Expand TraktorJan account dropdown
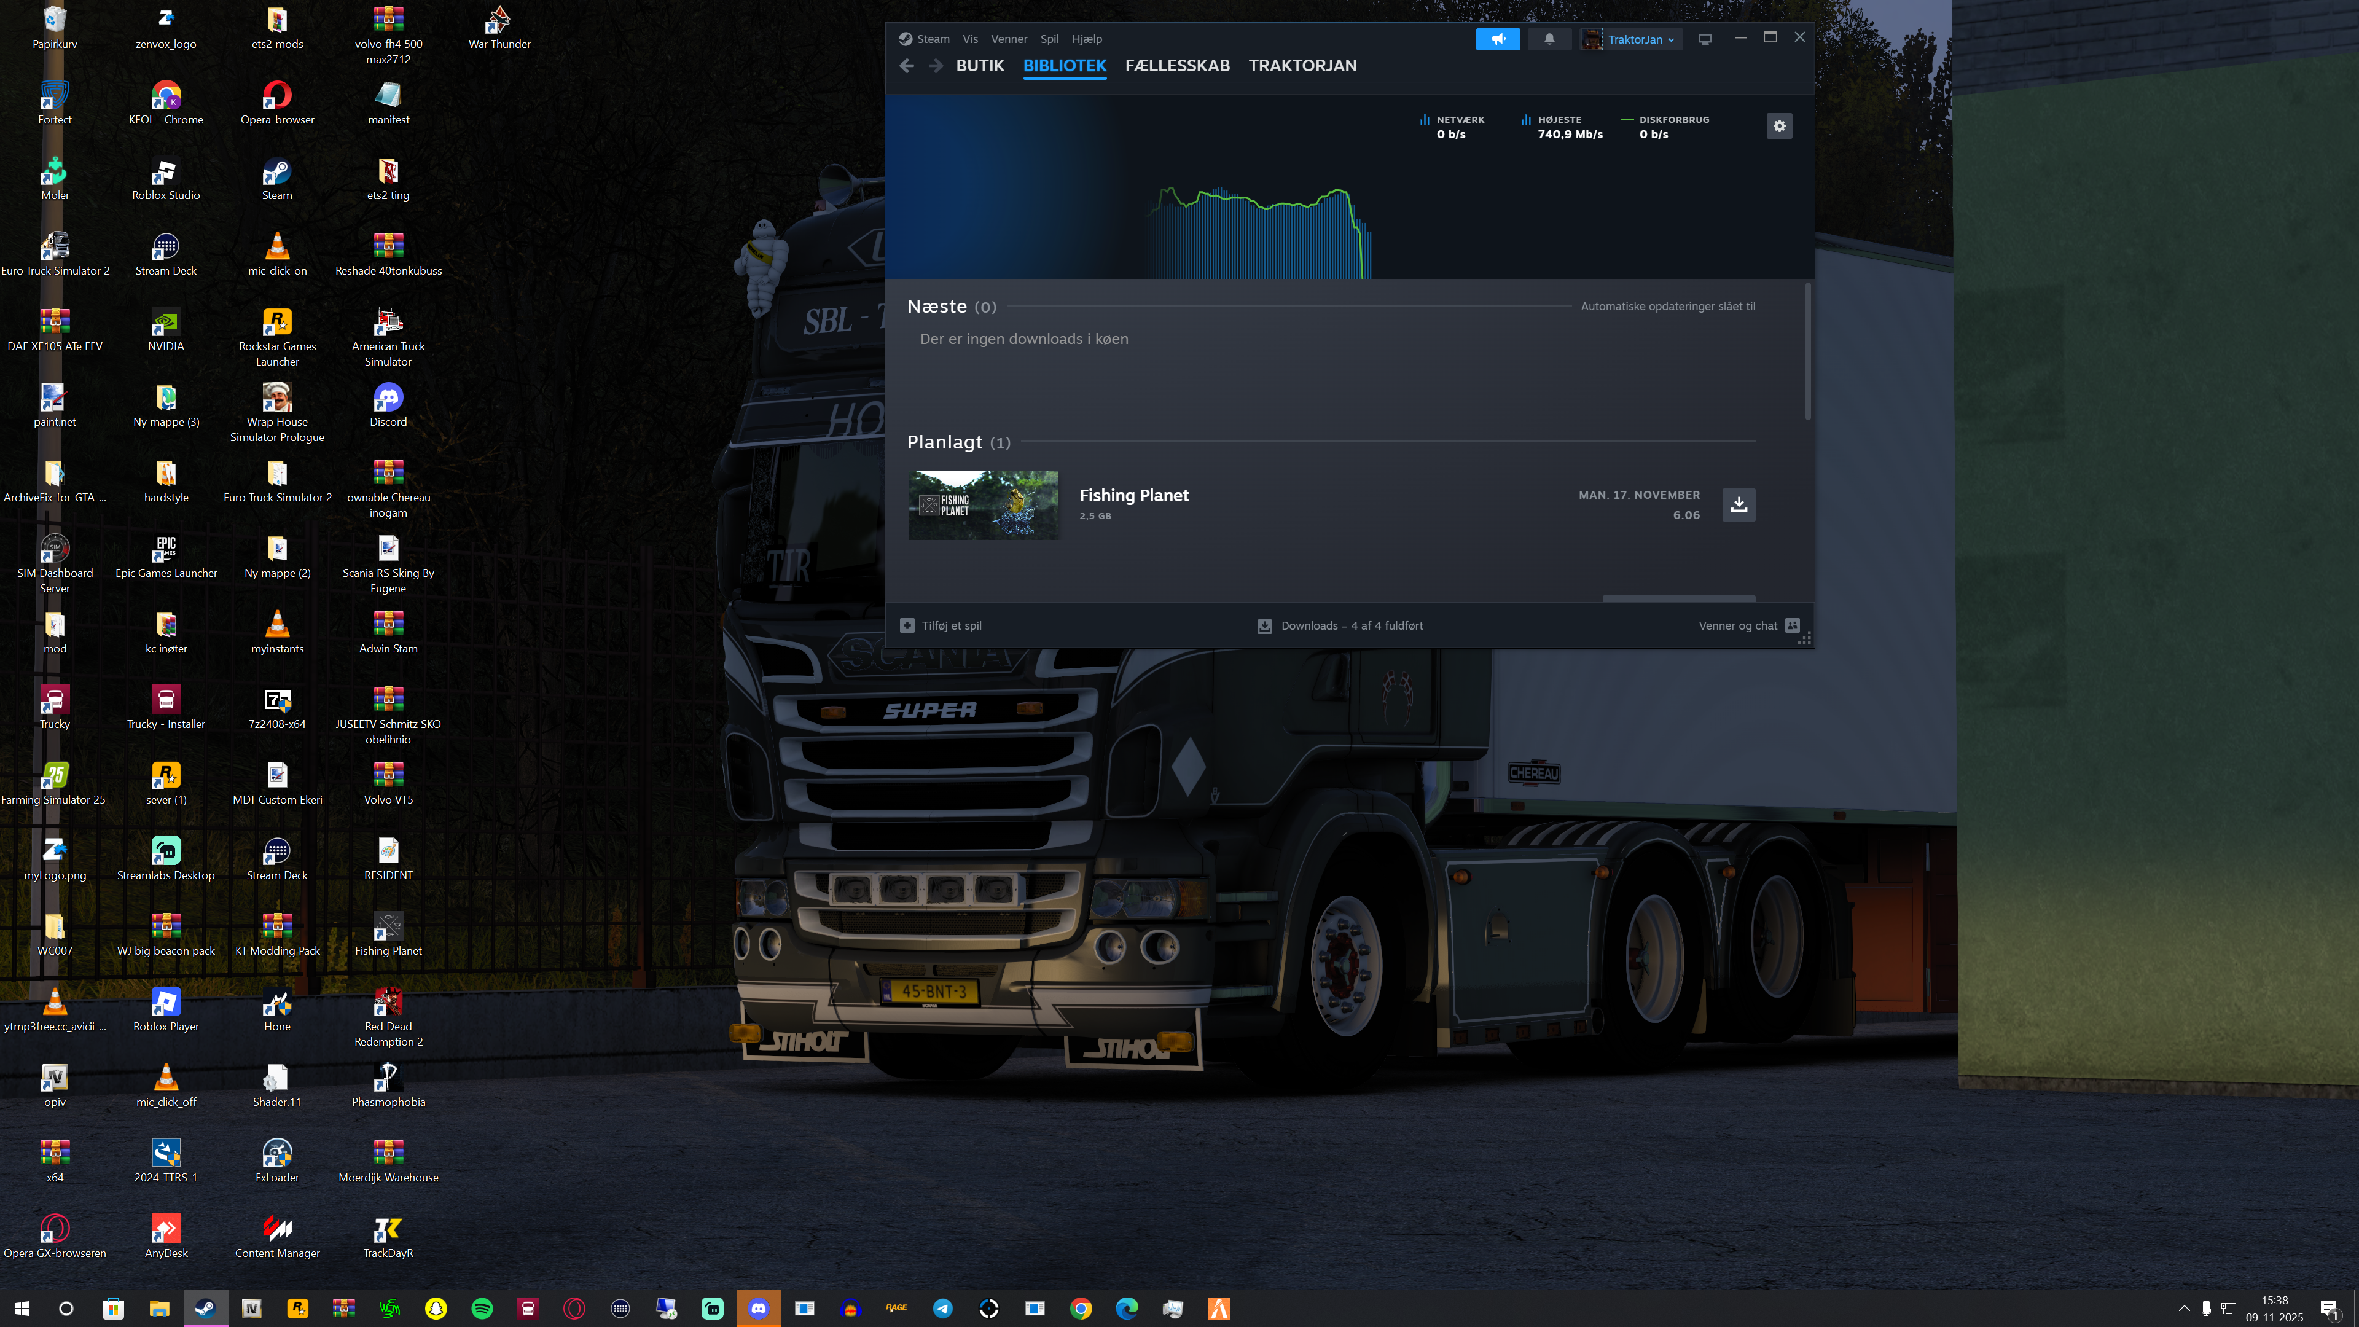The image size is (2359, 1327). [x=1640, y=39]
